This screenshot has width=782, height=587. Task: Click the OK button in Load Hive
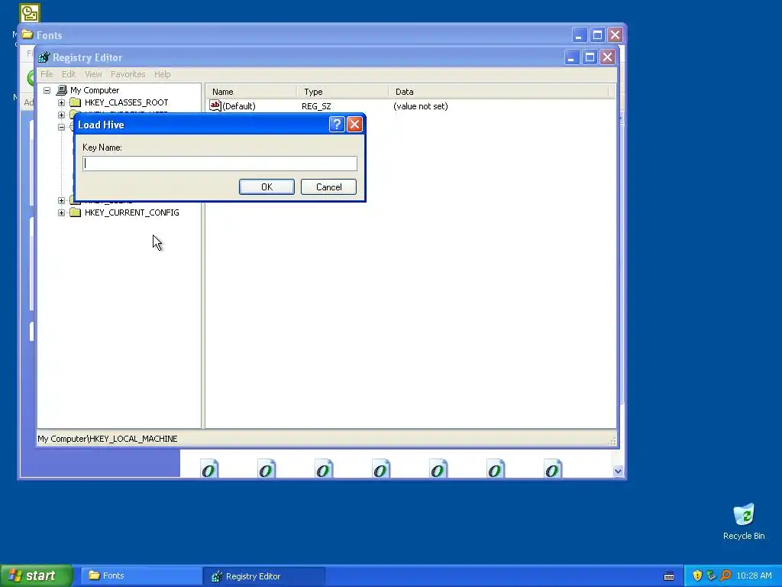click(x=267, y=186)
